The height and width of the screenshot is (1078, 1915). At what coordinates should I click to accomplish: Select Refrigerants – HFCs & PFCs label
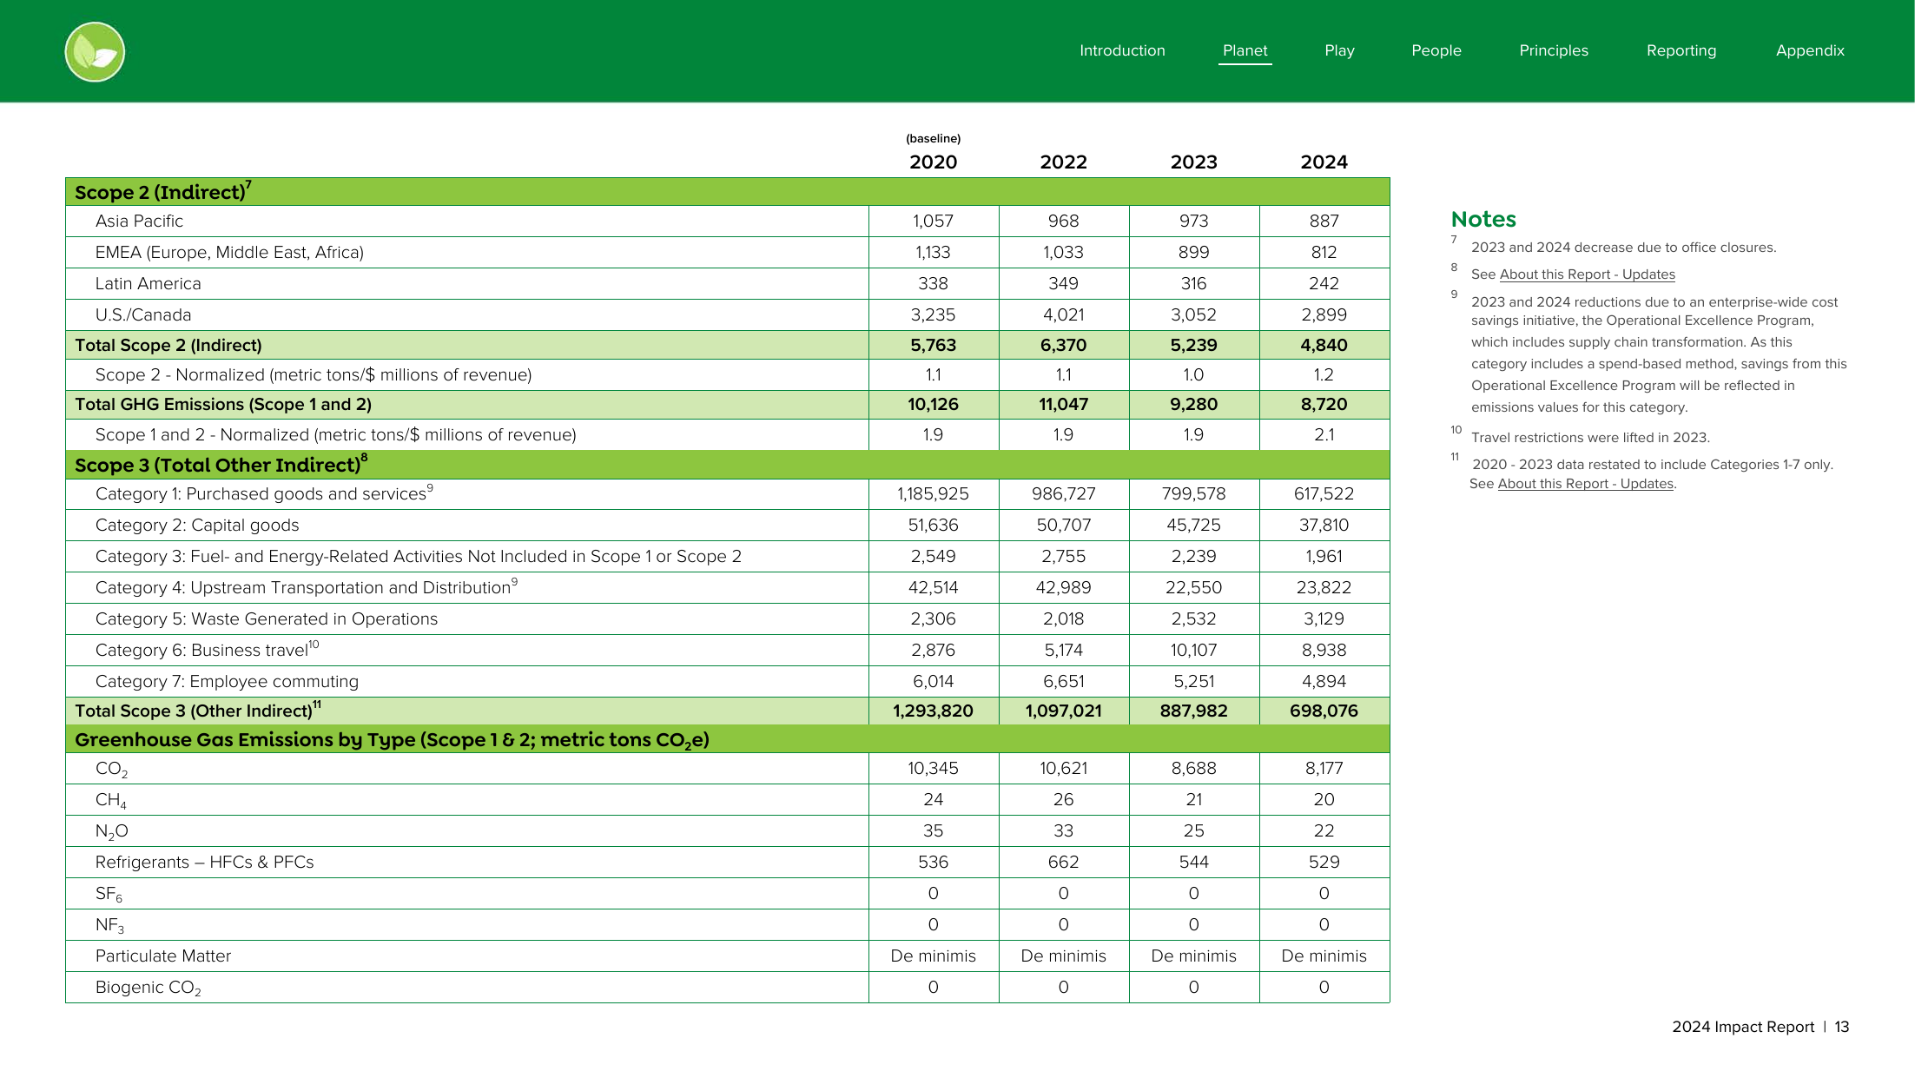pos(204,863)
